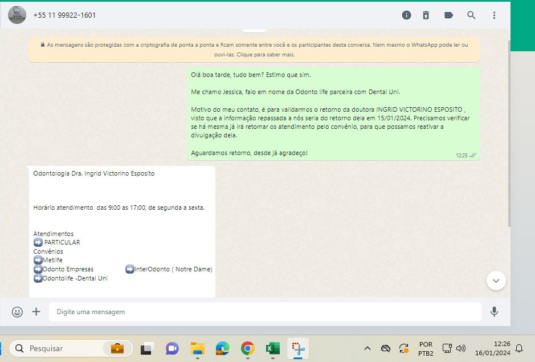The width and height of the screenshot is (535, 362).
Task: Click Odontologia Dra. Ingrid Victorino Esposito text
Action: click(94, 173)
